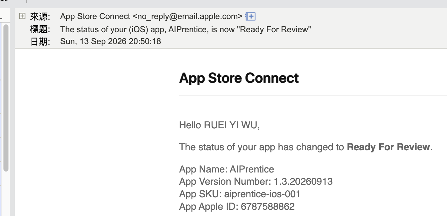This screenshot has width=447, height=216.
Task: Add sender to contacts with the card icon
Action: (x=250, y=16)
